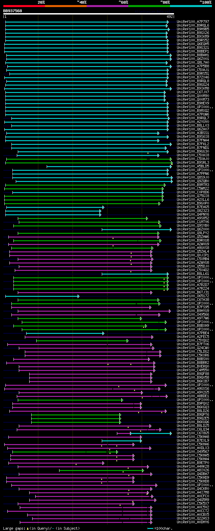The height and width of the screenshot is (531, 215).
Task: Click the UniRef100_B9MTM3 label
Action: point(193,185)
